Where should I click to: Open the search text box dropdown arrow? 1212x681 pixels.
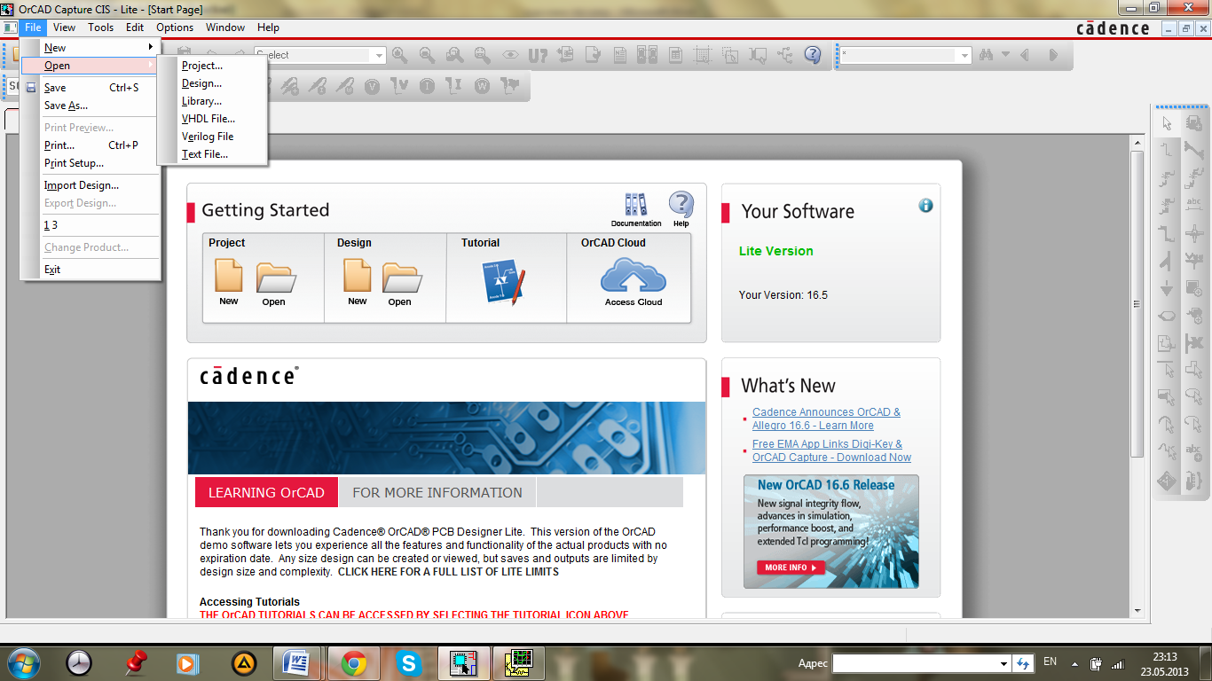coord(964,55)
